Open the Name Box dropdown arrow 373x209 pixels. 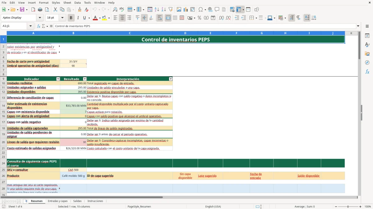30,26
